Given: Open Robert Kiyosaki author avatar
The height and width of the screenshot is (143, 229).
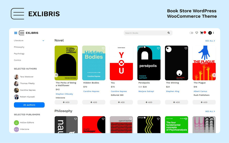Looking at the screenshot, I should pyautogui.click(x=16, y=97).
